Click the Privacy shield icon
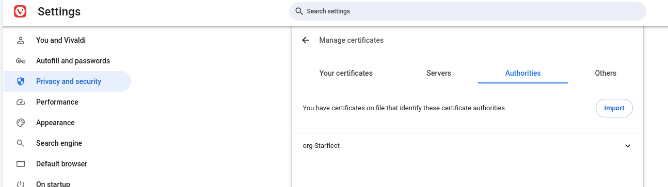 (21, 81)
